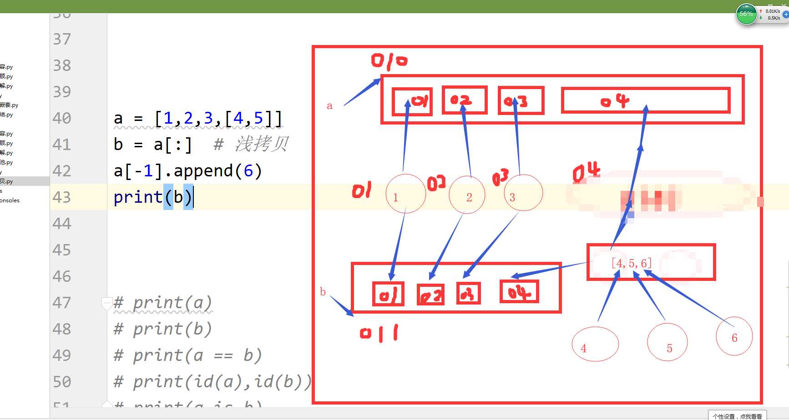Open file 结.py in project list
789x420 pixels.
[6, 115]
